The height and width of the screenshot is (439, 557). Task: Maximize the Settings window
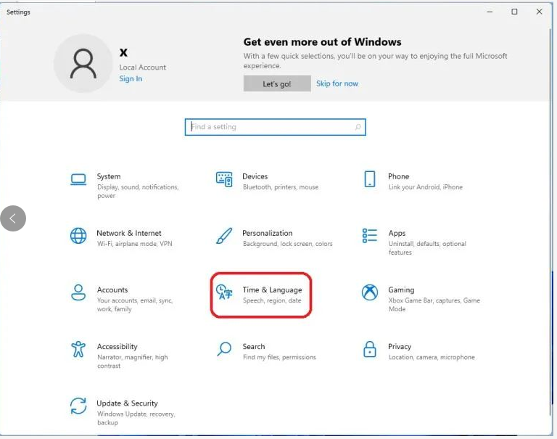point(514,12)
